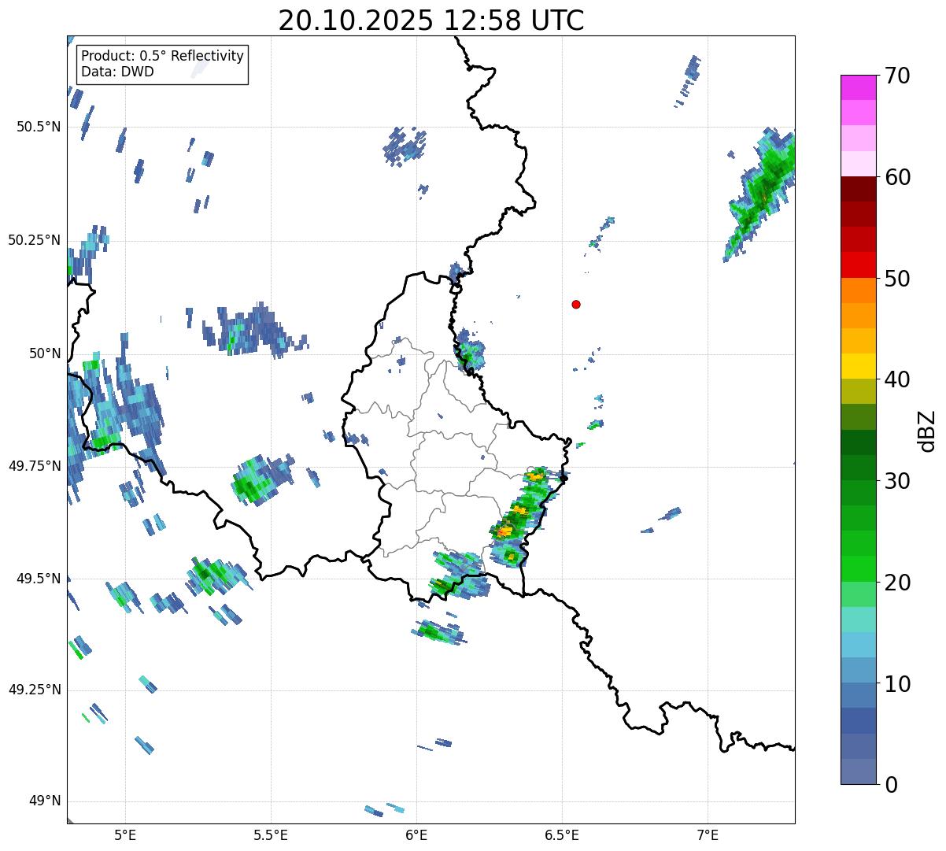Select the "Data: DWD" legend line
946x851 pixels.
click(x=117, y=72)
